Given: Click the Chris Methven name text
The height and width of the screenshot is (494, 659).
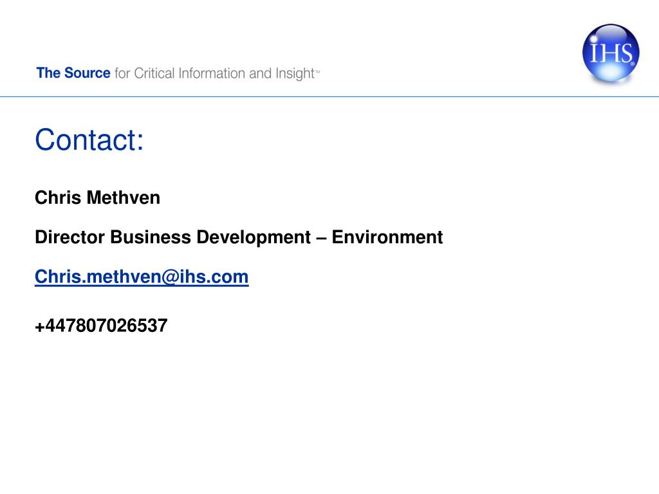Looking at the screenshot, I should [98, 197].
